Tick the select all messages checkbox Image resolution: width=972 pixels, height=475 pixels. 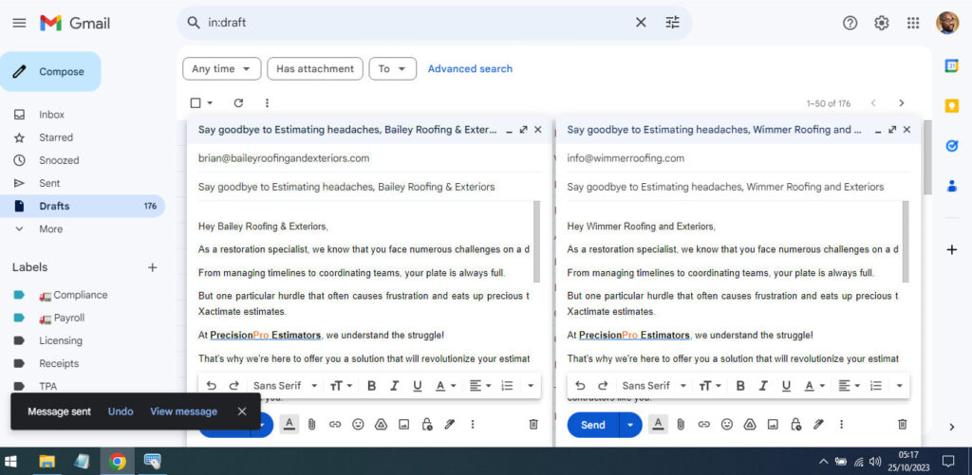click(x=196, y=102)
